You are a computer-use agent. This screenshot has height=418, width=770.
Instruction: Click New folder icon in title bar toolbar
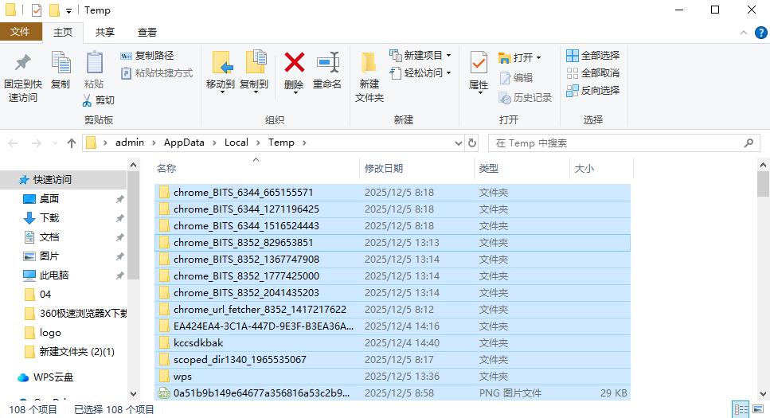point(54,10)
